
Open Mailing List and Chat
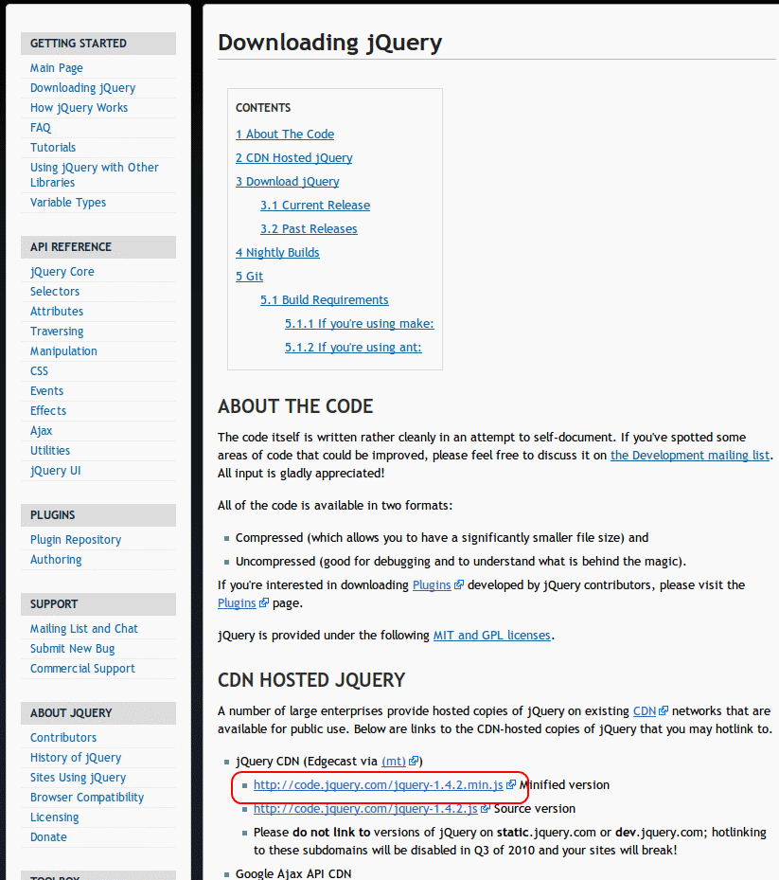(83, 629)
